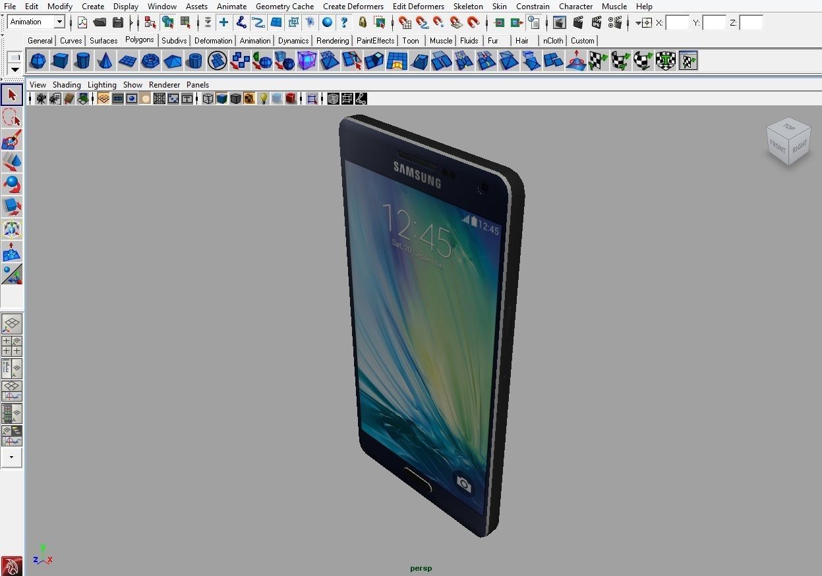This screenshot has height=576, width=822.
Task: Select the Scale tool cube icon
Action: pyautogui.click(x=11, y=207)
